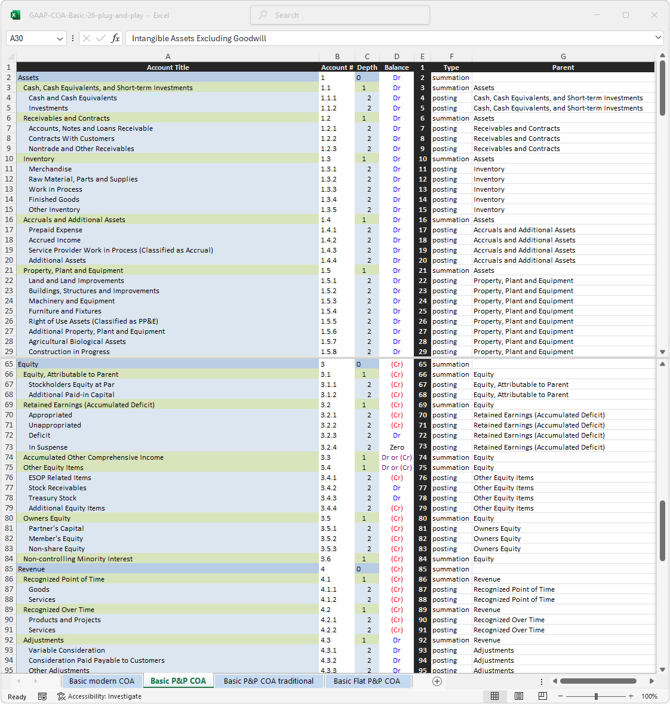Click the Search input box
The image size is (670, 704).
point(340,16)
